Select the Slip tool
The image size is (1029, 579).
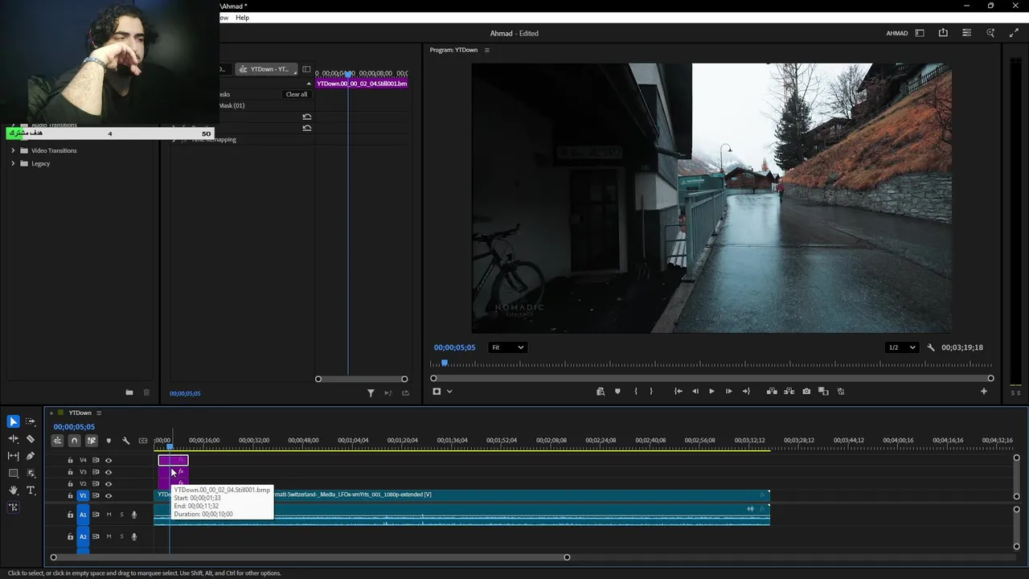13,456
